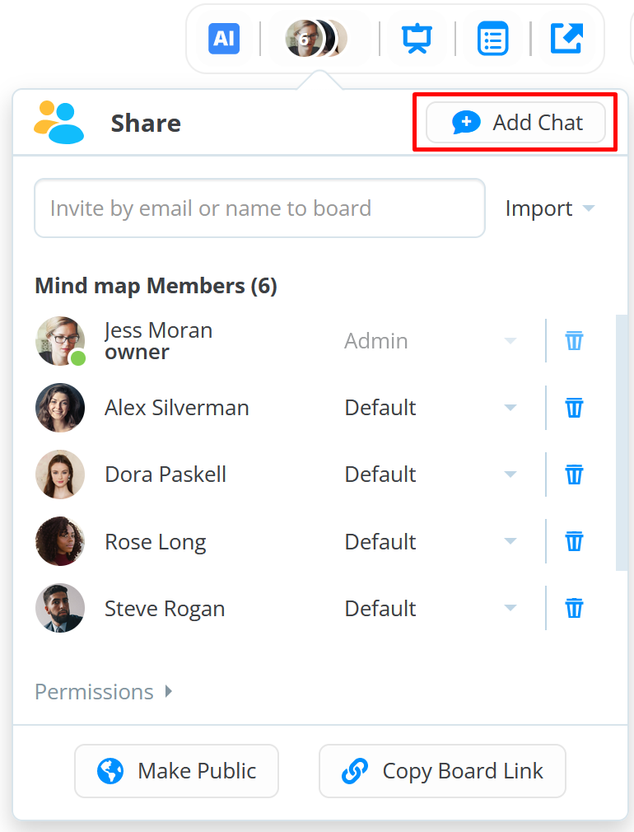Start presentation mode icon
Viewport: 634px width, 832px height.
[417, 39]
